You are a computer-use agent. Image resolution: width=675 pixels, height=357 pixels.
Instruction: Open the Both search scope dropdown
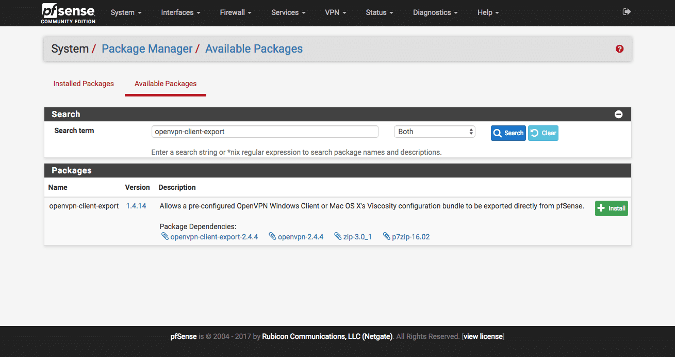(434, 132)
